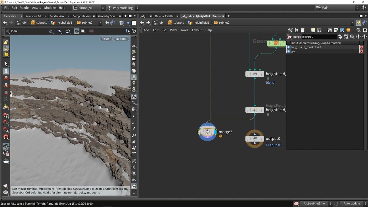Screen dimensions: 368x207
Task: Show node info for merge2
Action: pos(358,37)
